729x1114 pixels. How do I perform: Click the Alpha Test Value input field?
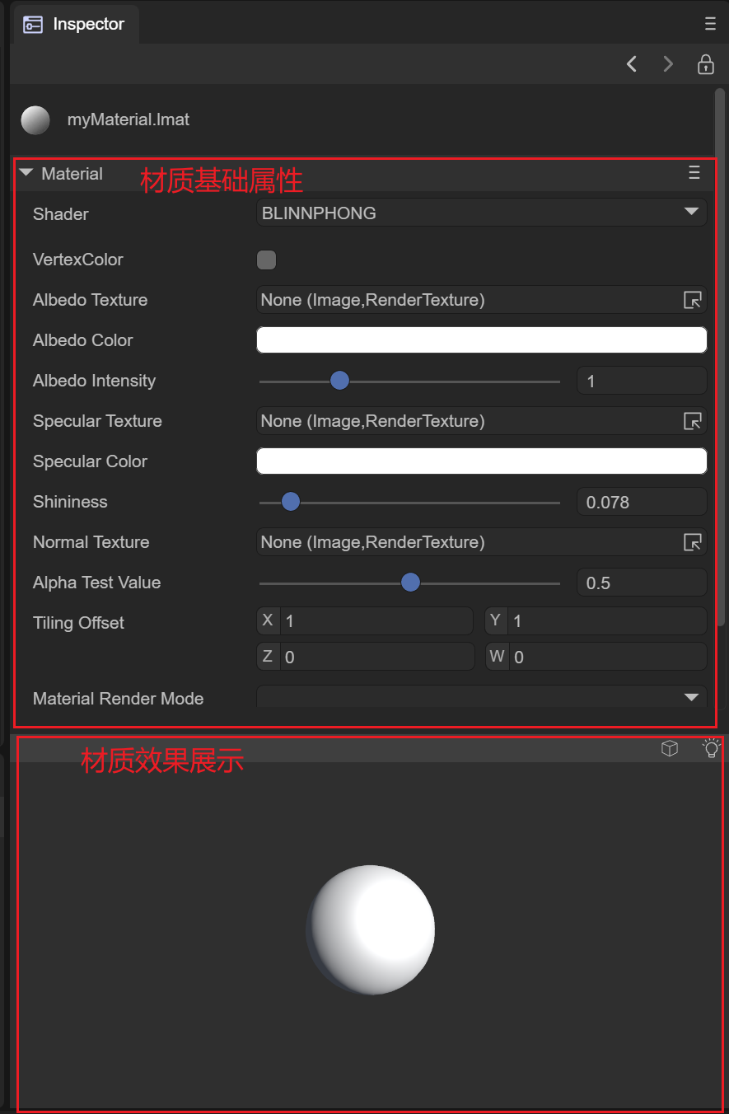pyautogui.click(x=641, y=583)
